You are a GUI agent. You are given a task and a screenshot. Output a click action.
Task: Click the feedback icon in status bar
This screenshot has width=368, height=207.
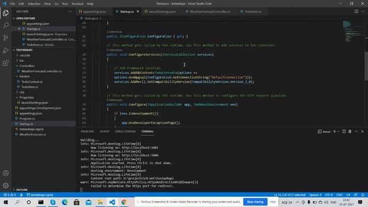(x=356, y=195)
